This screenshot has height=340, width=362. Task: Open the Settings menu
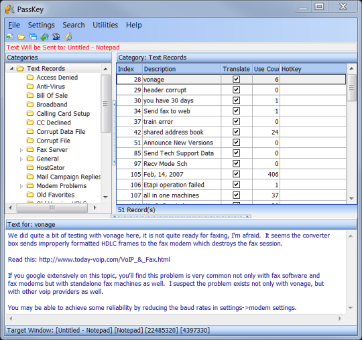click(42, 25)
